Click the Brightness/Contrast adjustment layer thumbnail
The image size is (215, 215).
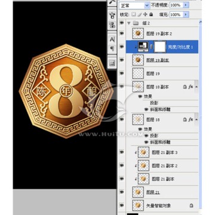pyautogui.click(x=143, y=47)
